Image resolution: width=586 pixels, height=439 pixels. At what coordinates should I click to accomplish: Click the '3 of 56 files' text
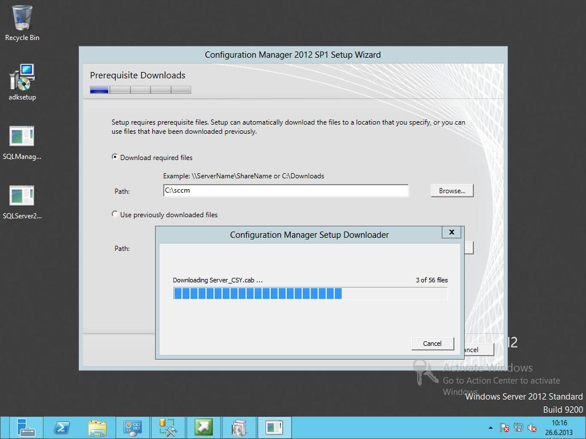(x=431, y=280)
